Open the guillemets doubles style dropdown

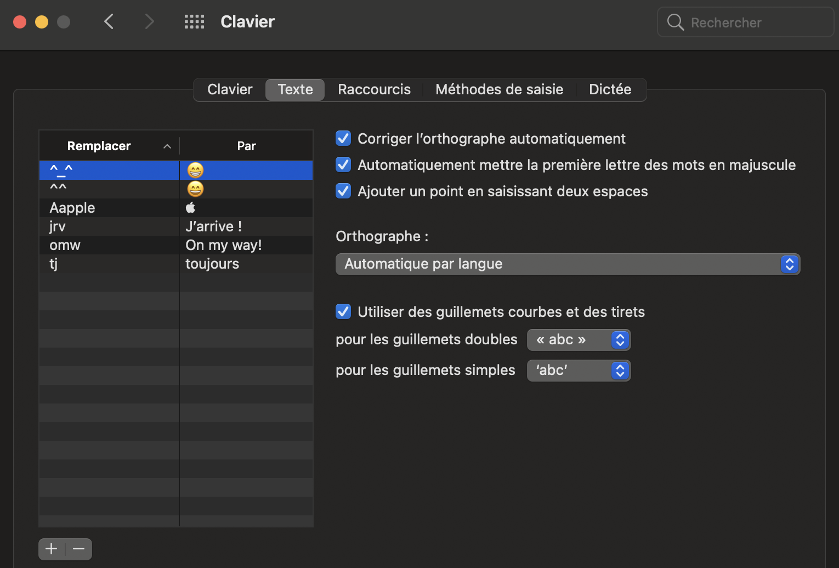click(x=579, y=340)
